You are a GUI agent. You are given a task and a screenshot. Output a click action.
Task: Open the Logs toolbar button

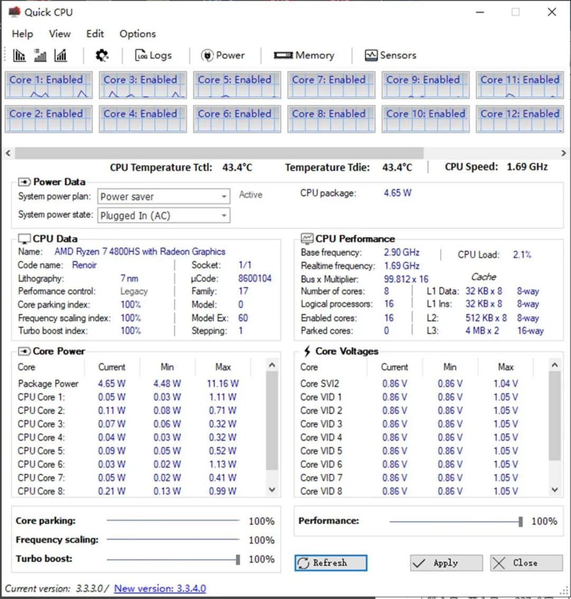153,56
